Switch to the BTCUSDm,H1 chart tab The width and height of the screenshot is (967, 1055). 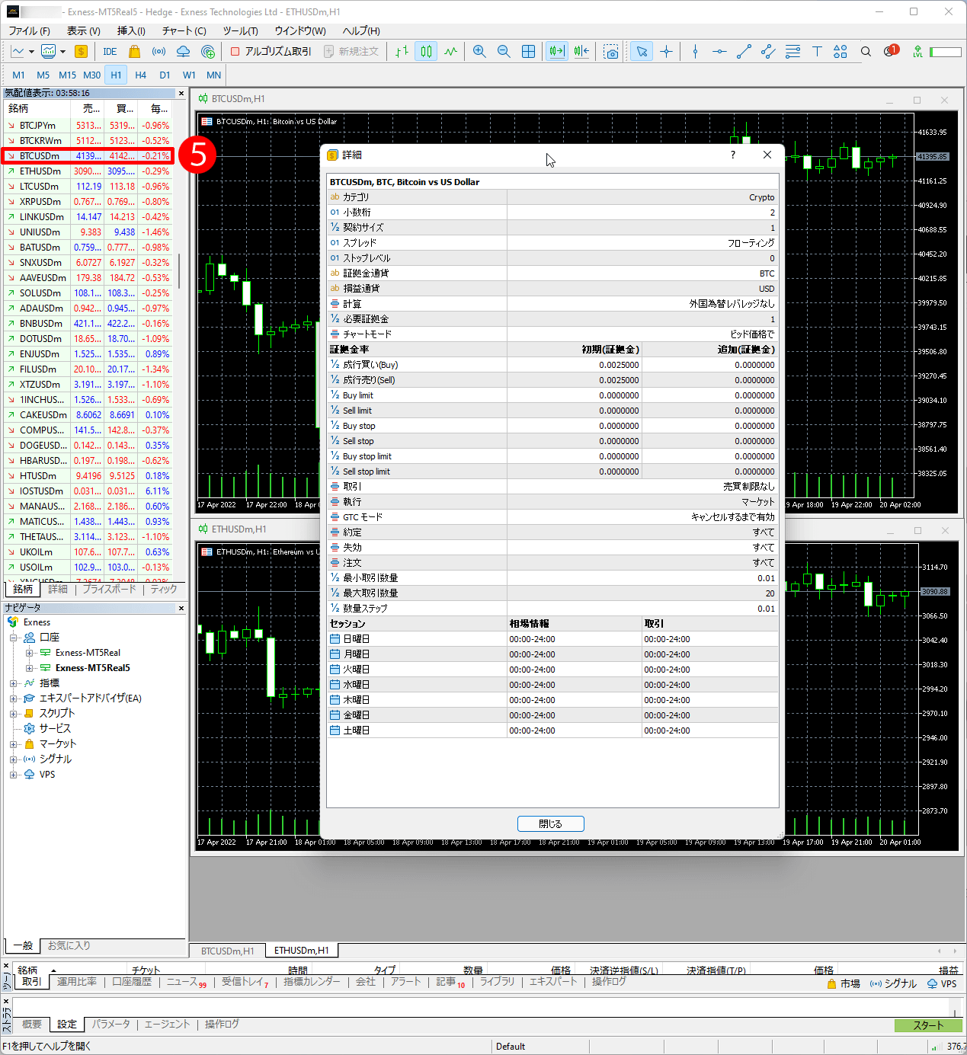(227, 951)
